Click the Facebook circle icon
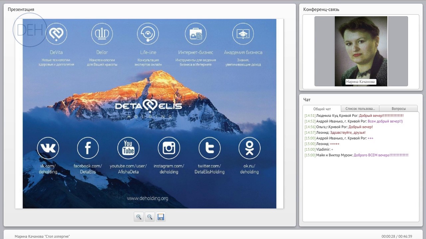426x239 pixels. pos(88,148)
